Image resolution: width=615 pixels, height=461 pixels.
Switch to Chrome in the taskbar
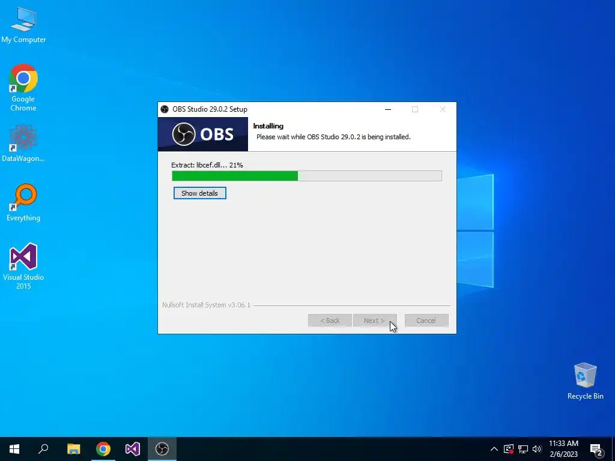point(103,449)
